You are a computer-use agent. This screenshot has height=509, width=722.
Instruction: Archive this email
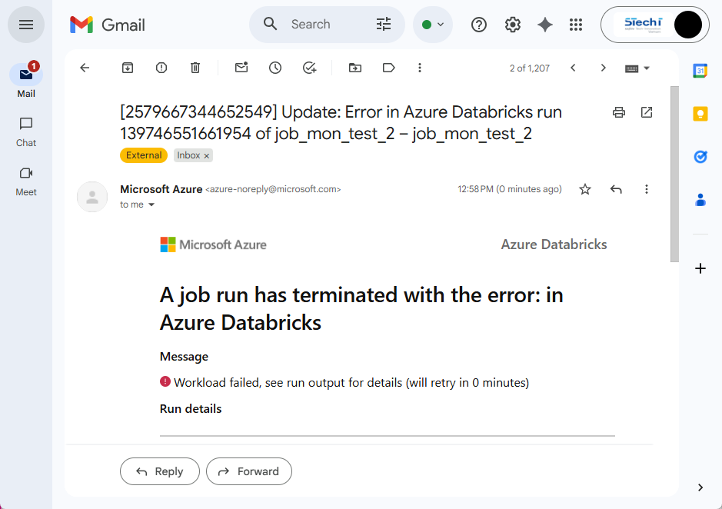pyautogui.click(x=128, y=68)
